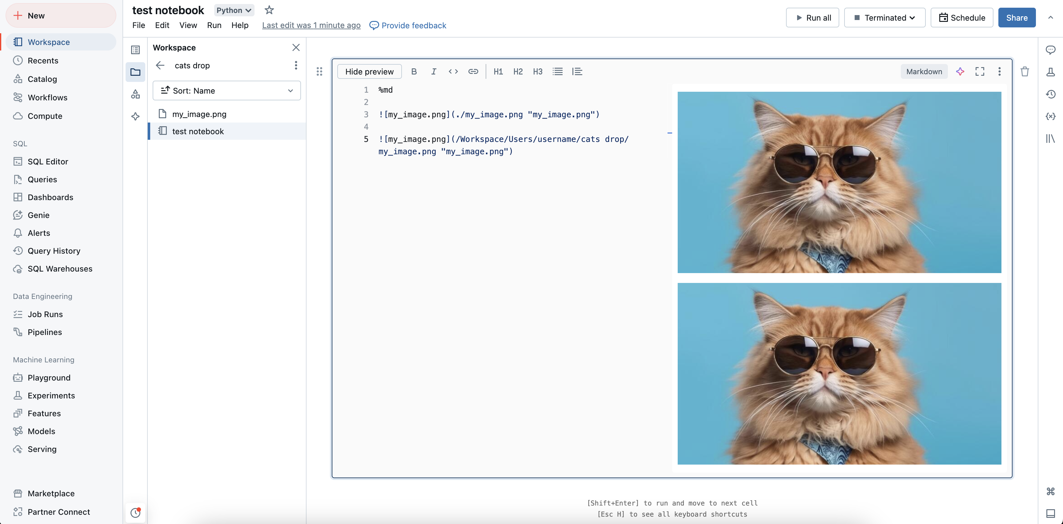Click the bold formatting icon
1063x524 pixels.
414,71
